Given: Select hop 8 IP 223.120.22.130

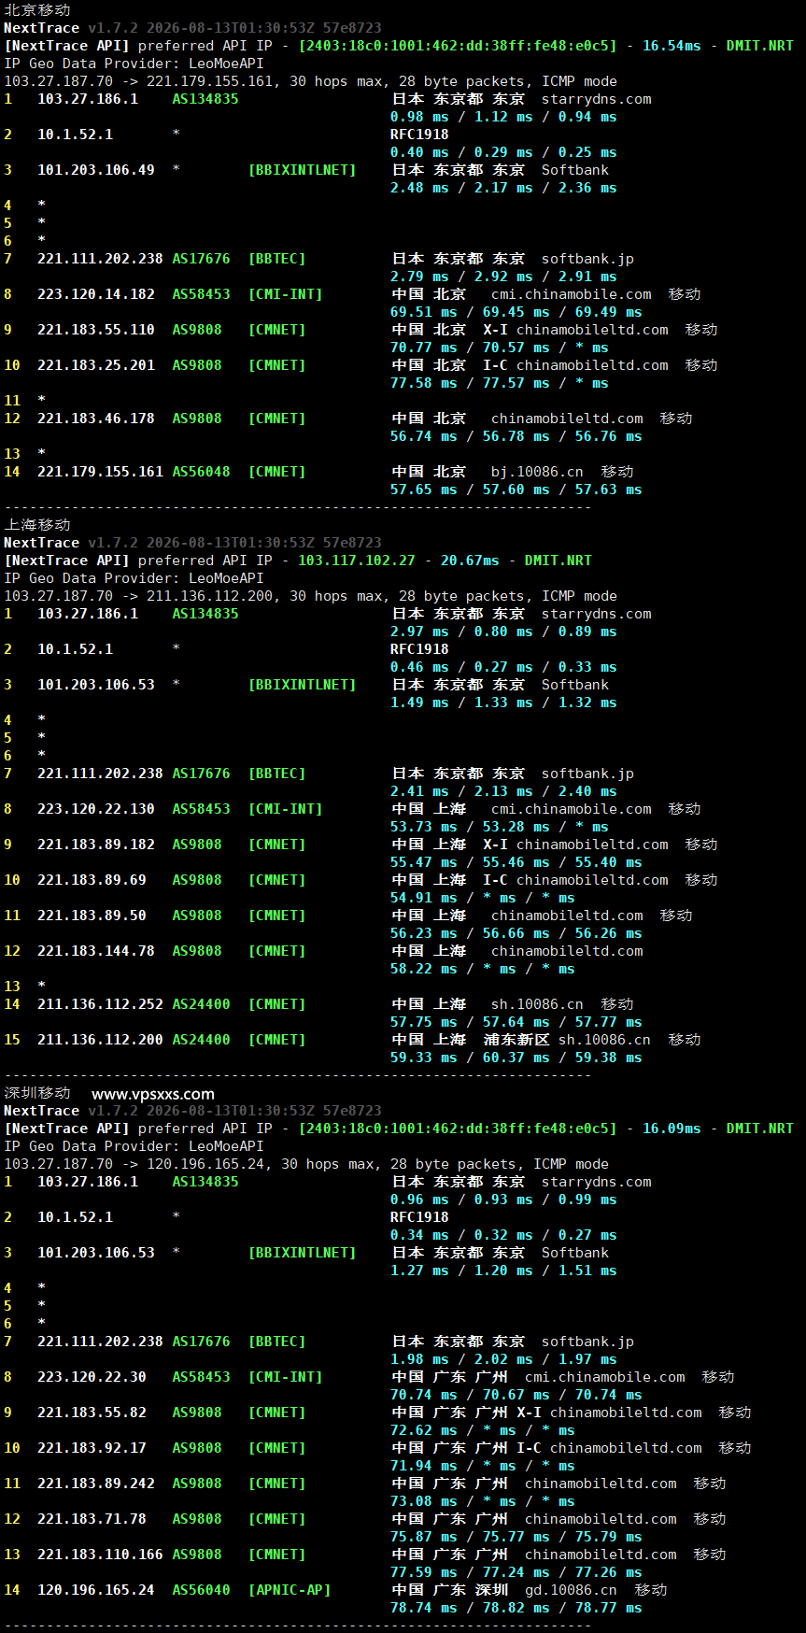Looking at the screenshot, I should 96,809.
